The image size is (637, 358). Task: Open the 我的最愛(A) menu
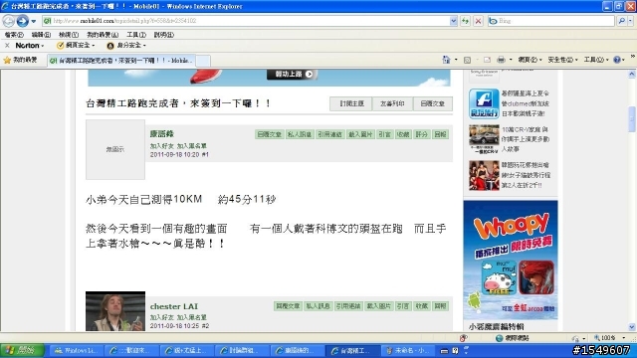(x=103, y=35)
